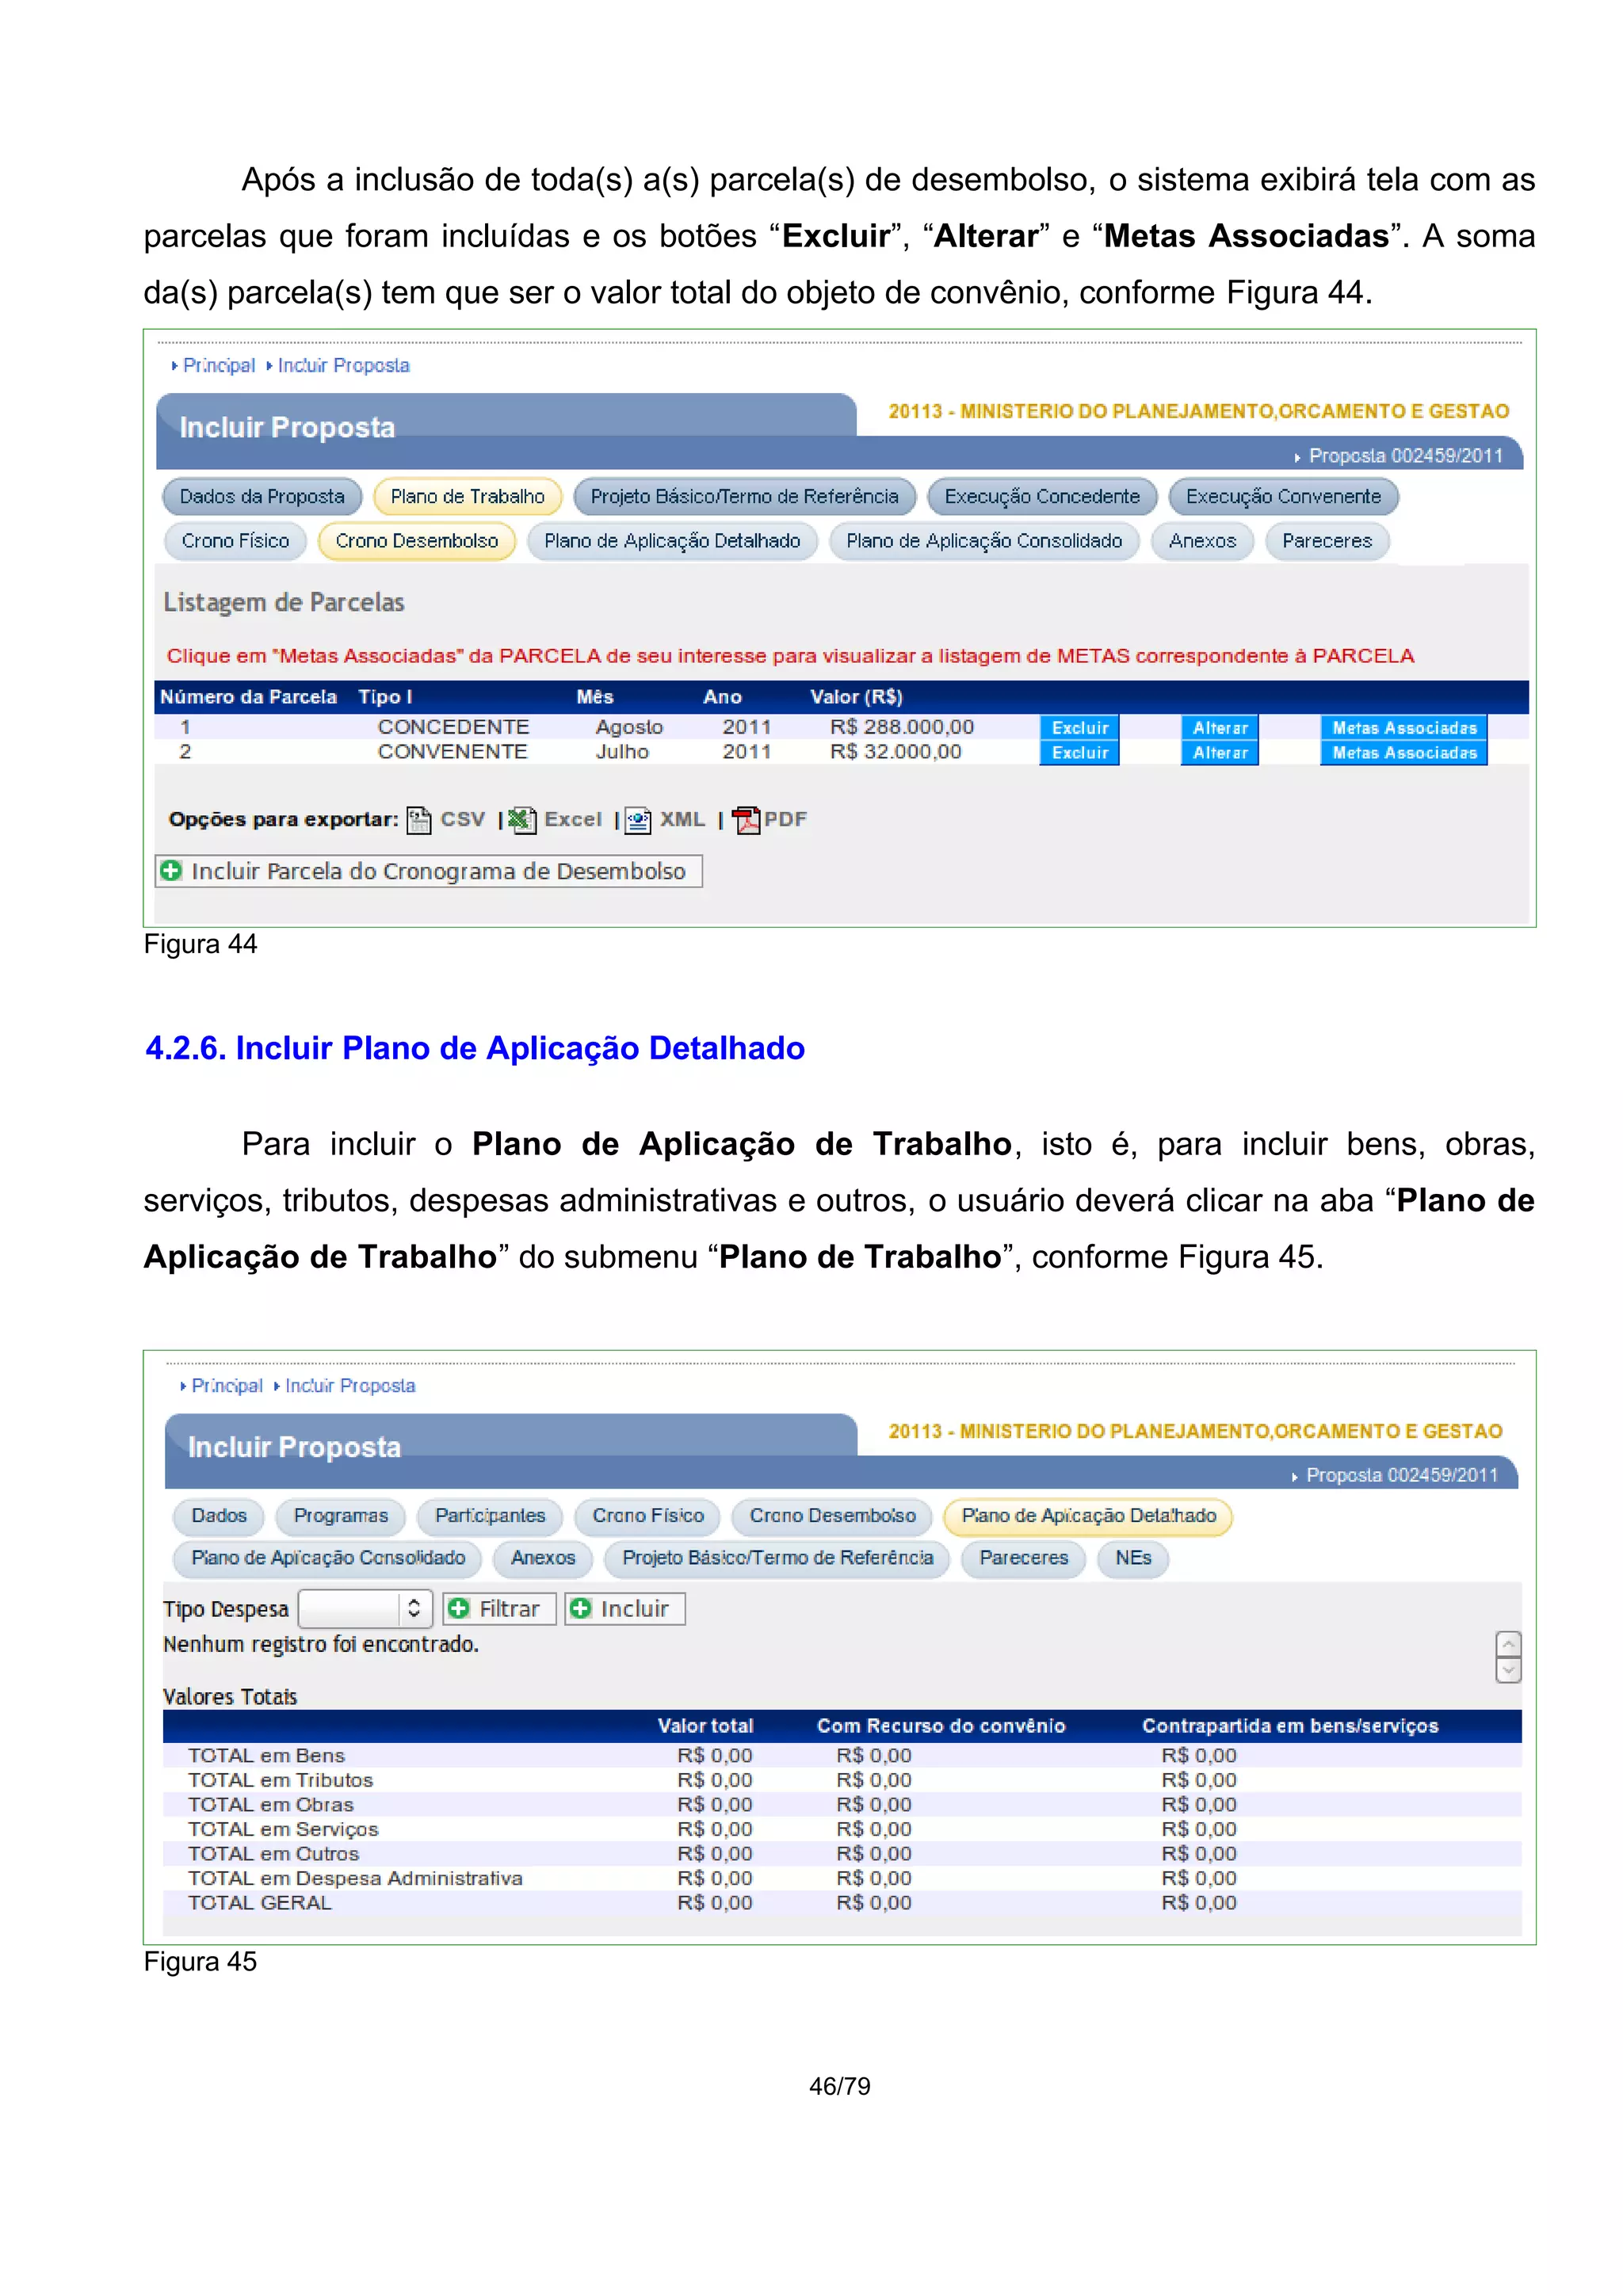Click the XML export icon
Image resolution: width=1623 pixels, height=2296 pixels.
click(638, 820)
